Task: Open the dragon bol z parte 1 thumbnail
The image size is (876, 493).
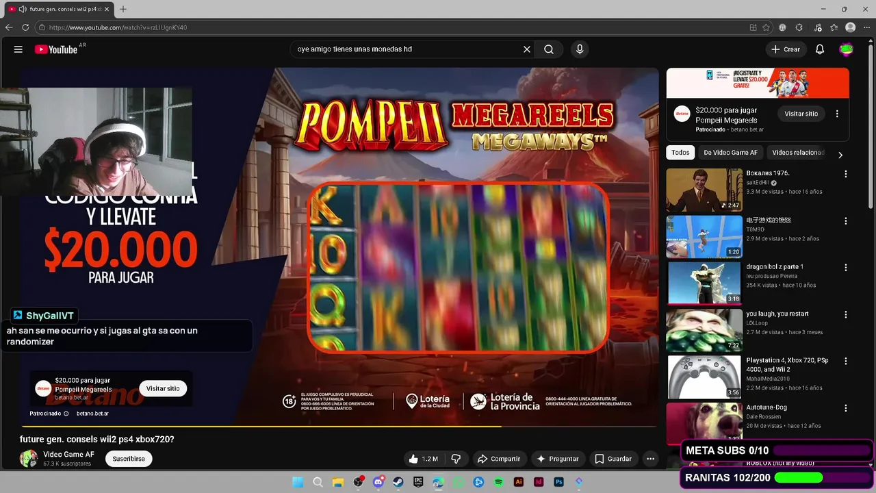Action: pos(704,283)
